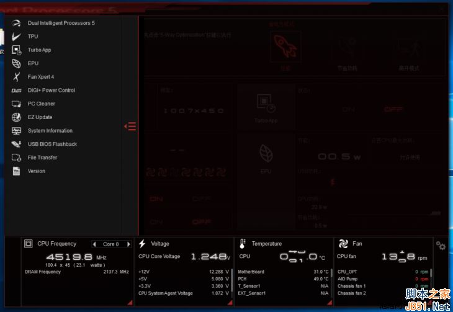Click the USB BIOS Flashback icon
The width and height of the screenshot is (453, 312).
click(16, 144)
